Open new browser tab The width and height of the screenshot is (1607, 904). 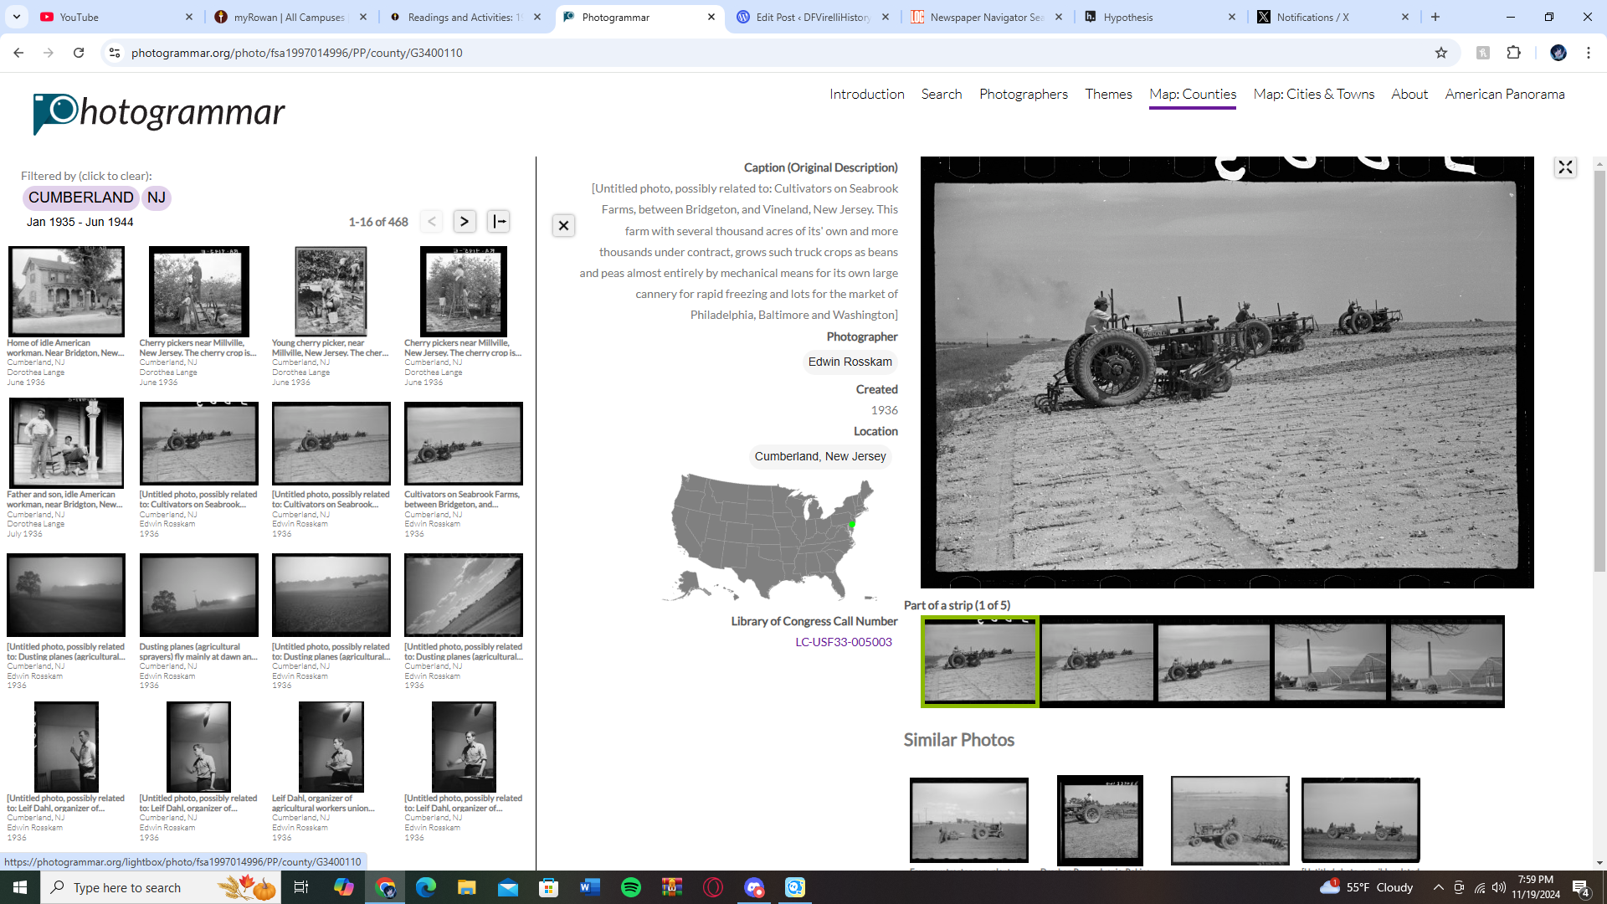tap(1435, 17)
